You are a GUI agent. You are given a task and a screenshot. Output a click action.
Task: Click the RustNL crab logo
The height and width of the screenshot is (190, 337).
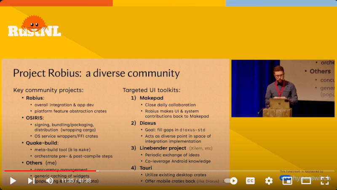35,26
